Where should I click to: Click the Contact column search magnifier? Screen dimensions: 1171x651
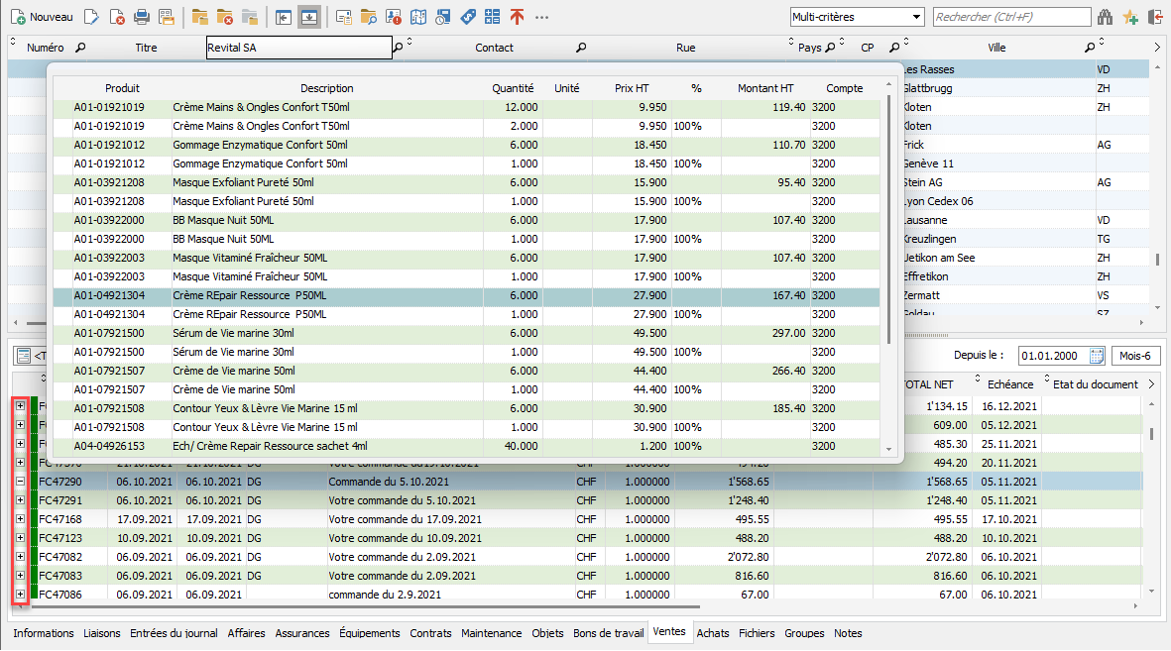(581, 47)
